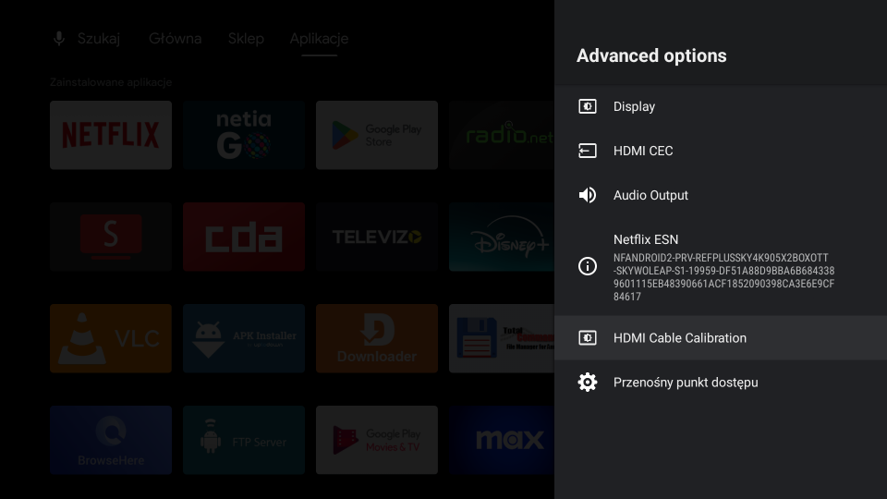This screenshot has height=499, width=887.
Task: Select HDMI Cable Calibration entry
Action: pos(721,338)
